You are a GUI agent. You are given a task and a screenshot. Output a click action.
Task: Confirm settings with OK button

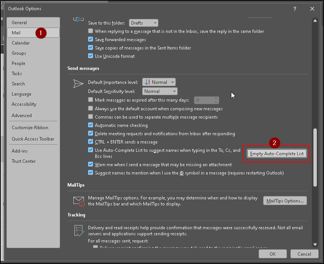(273, 254)
